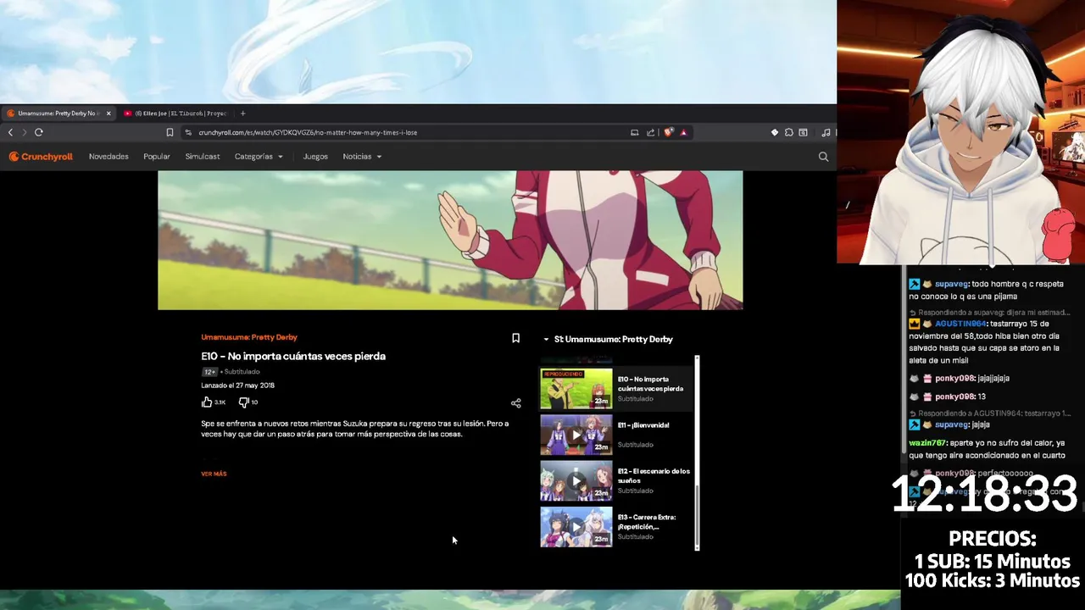Open E10 - No importa cuántas veces pierda in the list

(650, 384)
